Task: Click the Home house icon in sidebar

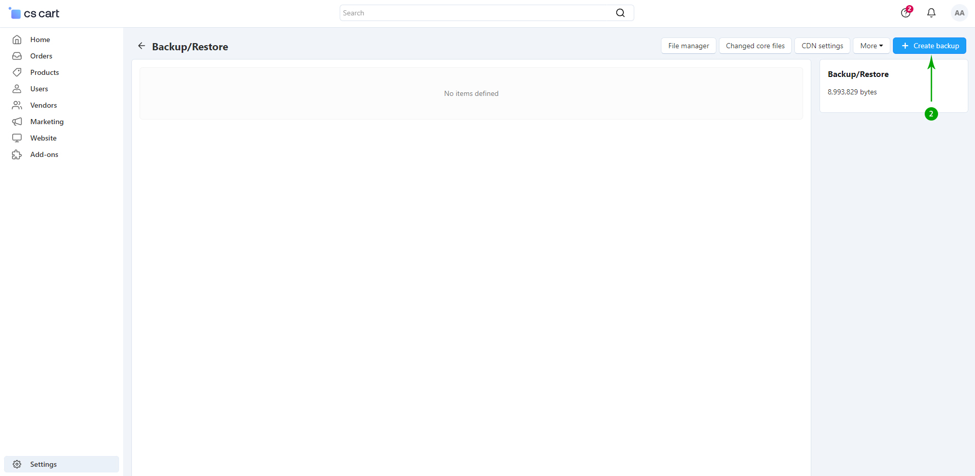Action: click(17, 39)
